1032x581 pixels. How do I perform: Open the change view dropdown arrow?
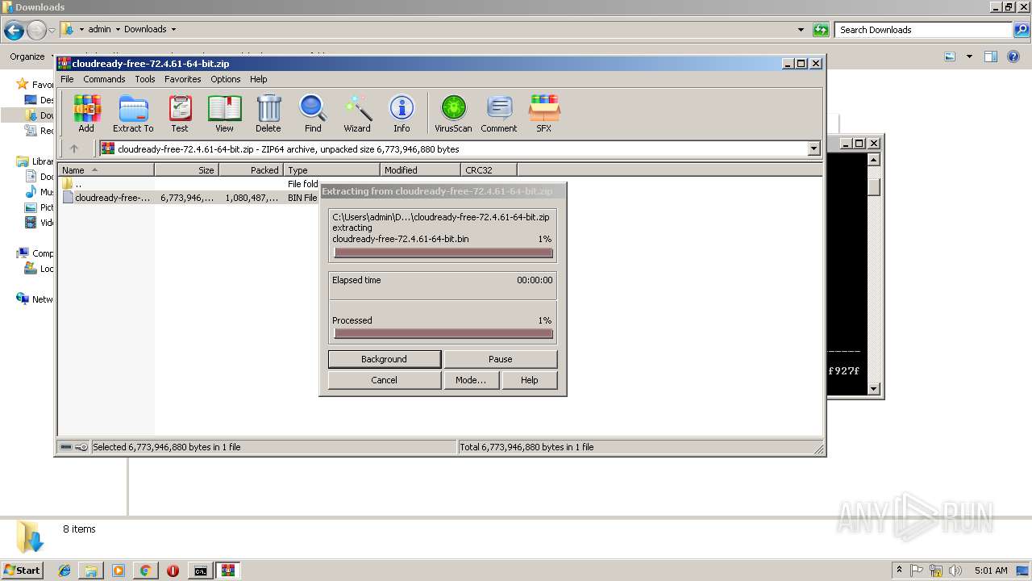[969, 56]
